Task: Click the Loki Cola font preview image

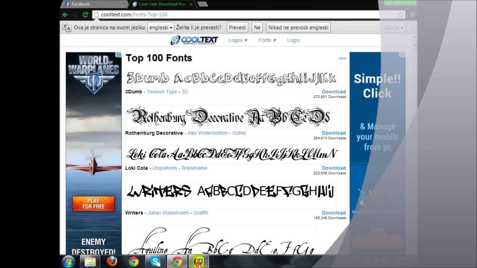Action: [232, 154]
